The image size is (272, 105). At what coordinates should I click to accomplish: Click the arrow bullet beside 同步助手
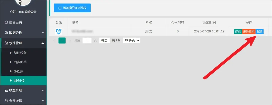11,62
